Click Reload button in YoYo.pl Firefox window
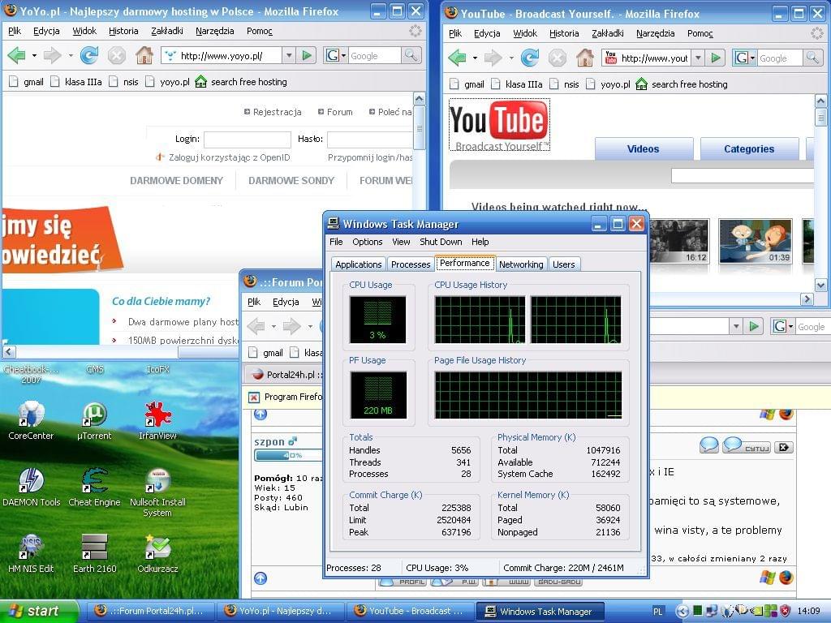831x623 pixels. [x=89, y=55]
